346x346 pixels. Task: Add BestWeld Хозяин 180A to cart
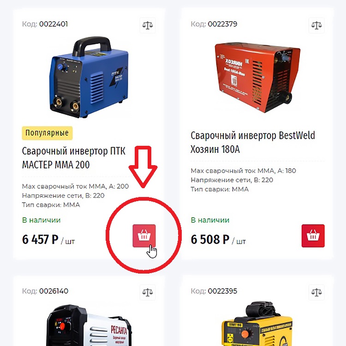(x=313, y=236)
